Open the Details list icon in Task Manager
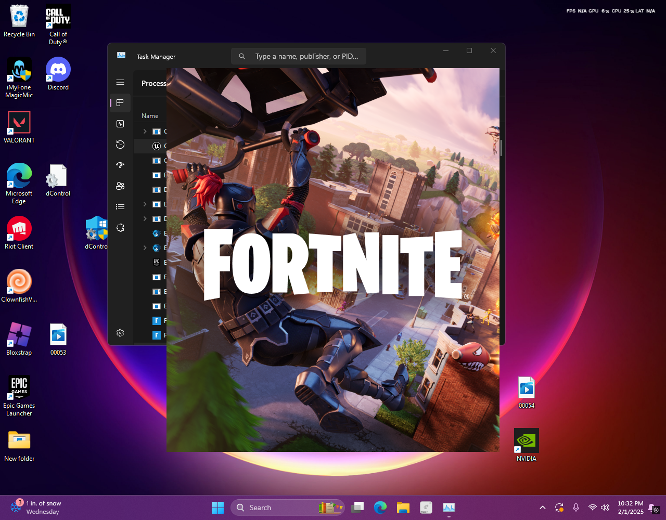 120,207
